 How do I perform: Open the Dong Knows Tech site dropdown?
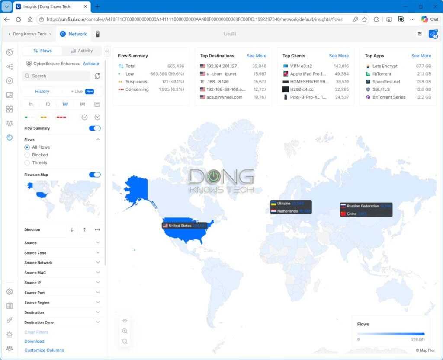[x=30, y=34]
